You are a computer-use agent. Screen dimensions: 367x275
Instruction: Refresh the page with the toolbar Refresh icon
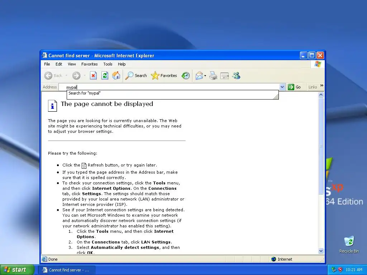point(105,76)
